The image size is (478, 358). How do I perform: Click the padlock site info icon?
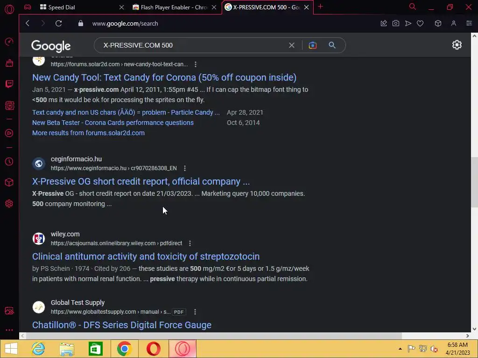click(x=80, y=23)
